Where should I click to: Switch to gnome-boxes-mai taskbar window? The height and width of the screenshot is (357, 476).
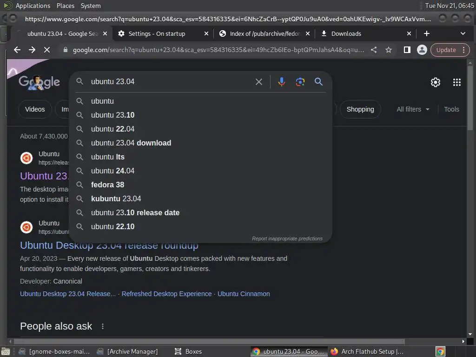pyautogui.click(x=54, y=351)
